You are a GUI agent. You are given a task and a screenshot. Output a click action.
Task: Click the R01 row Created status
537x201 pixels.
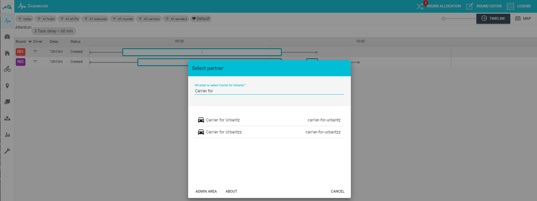pos(76,52)
